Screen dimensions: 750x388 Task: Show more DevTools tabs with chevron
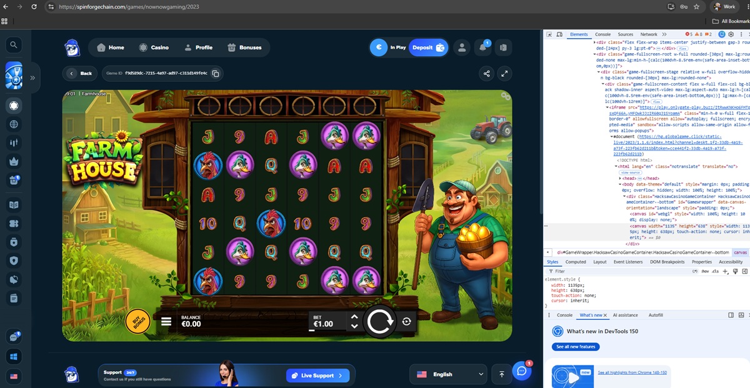[x=665, y=34]
